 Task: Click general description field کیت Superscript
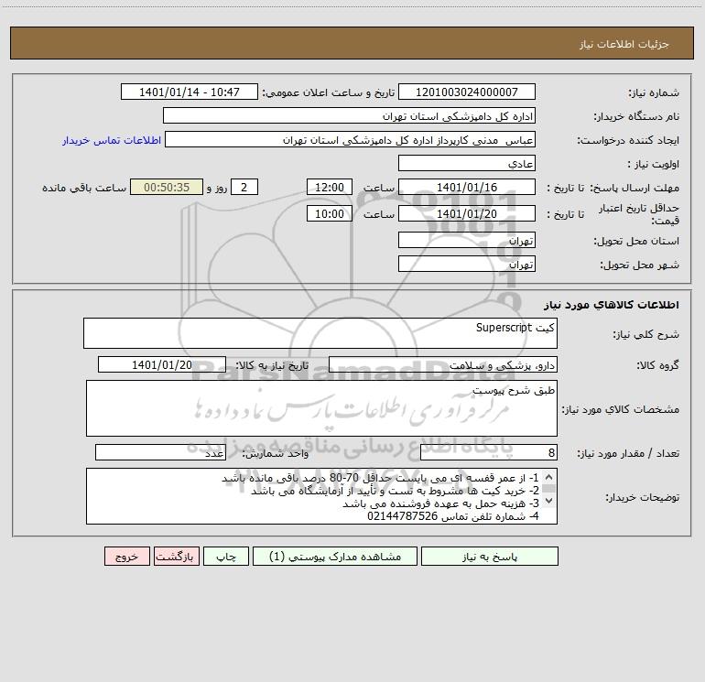coord(320,333)
